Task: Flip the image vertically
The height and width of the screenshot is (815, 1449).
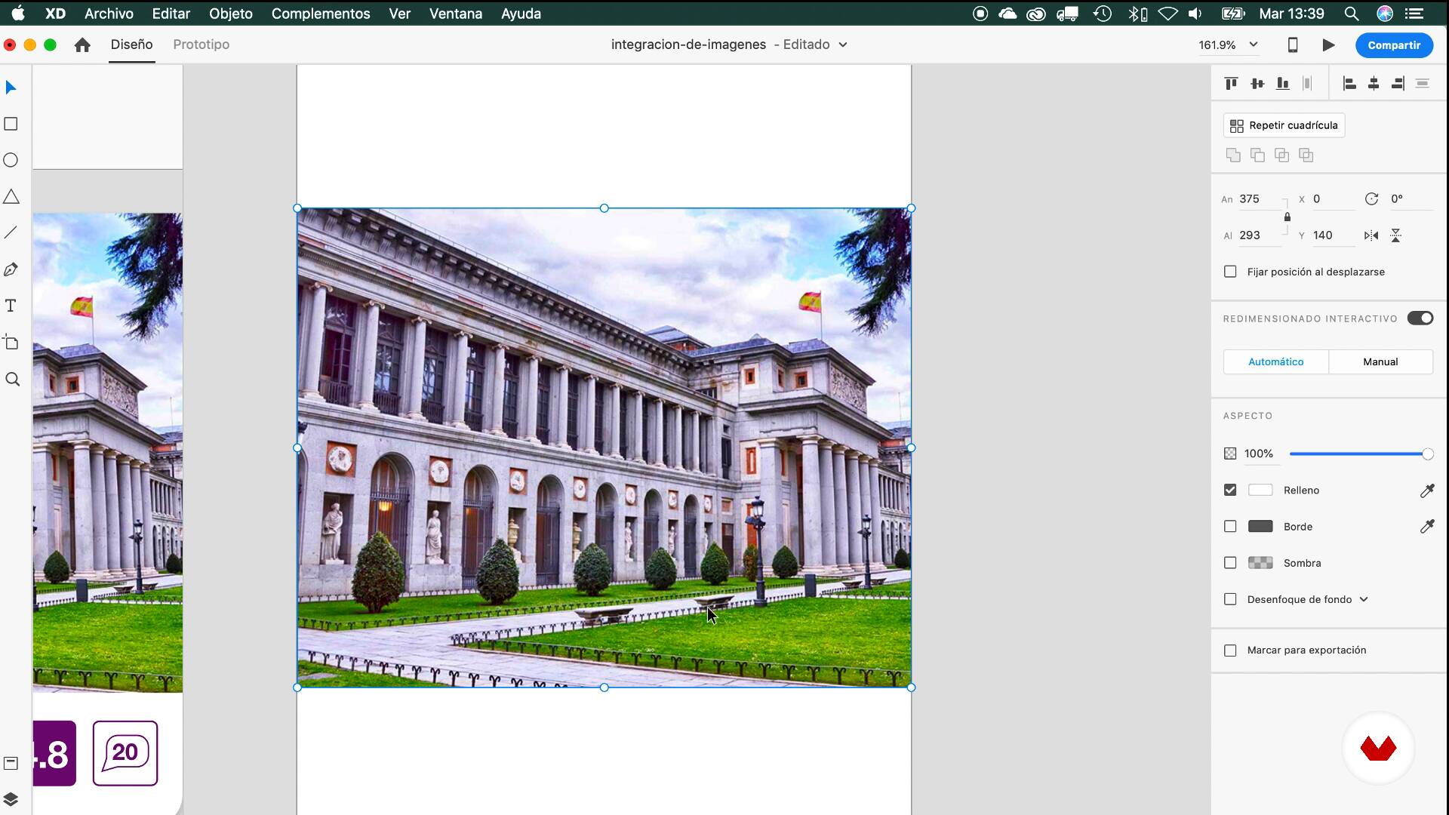Action: point(1396,235)
